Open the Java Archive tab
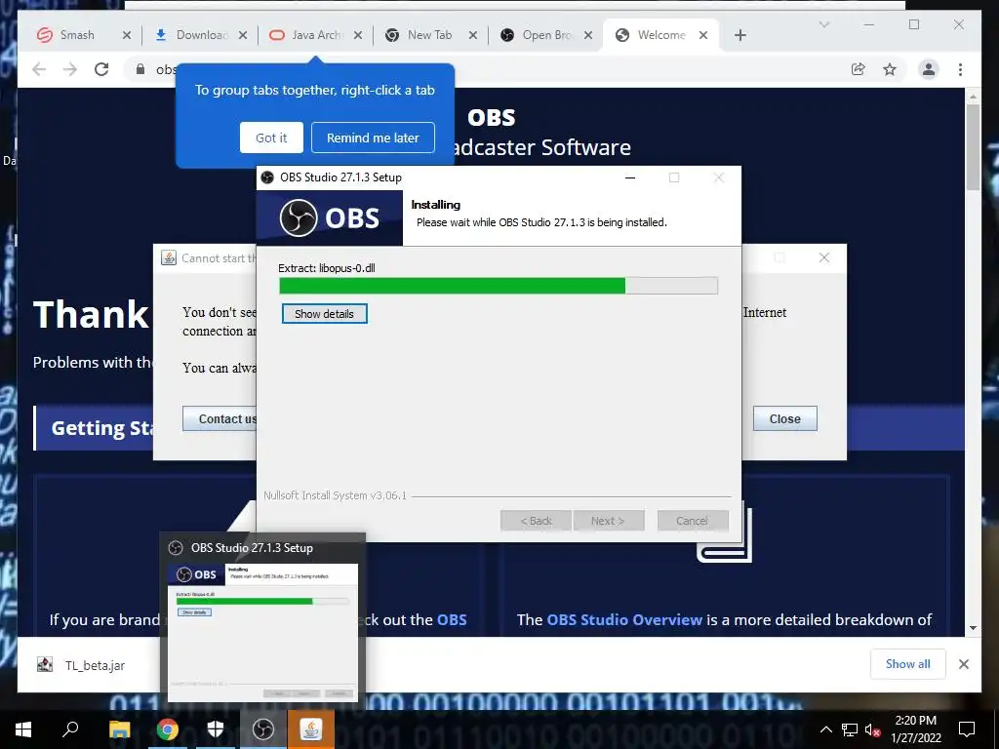Image resolution: width=999 pixels, height=749 pixels. tap(315, 35)
